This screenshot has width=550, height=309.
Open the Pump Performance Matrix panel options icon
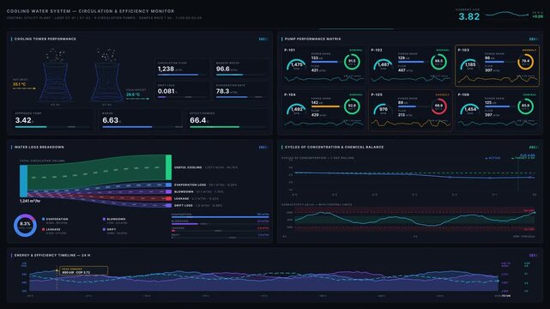(534, 39)
